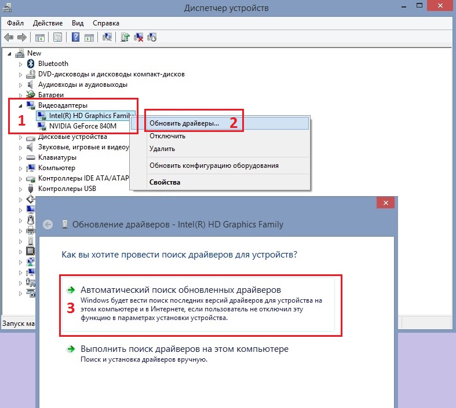Select NVIDIA GeForce 840M device
This screenshot has width=456, height=408.
83,126
